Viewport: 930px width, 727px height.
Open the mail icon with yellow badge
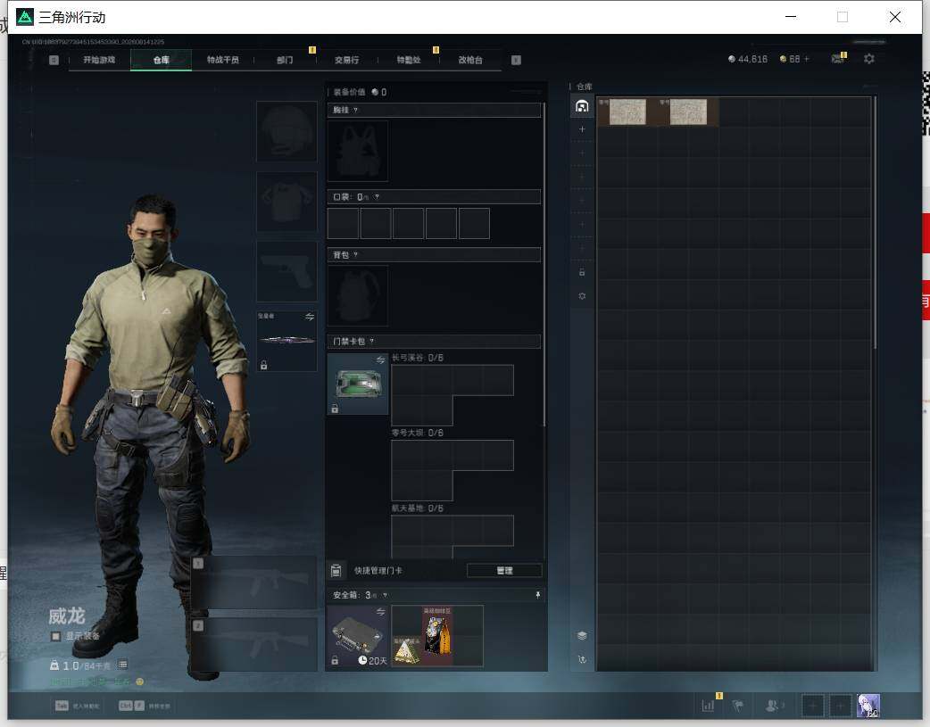(x=838, y=58)
